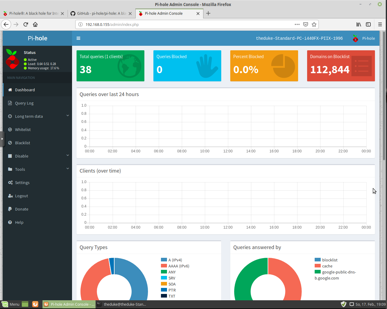Click the Long term data clock icon

point(10,116)
